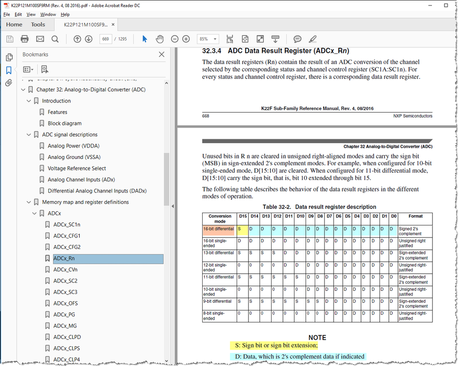Screen dimensions: 459x366
Task: Open the Find toolbar with the magnifier icon
Action: pyautogui.click(x=55, y=39)
